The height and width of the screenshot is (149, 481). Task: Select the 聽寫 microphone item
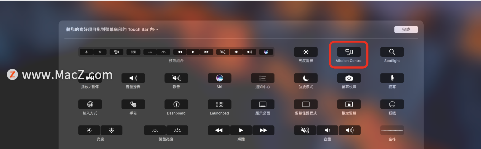pyautogui.click(x=392, y=78)
